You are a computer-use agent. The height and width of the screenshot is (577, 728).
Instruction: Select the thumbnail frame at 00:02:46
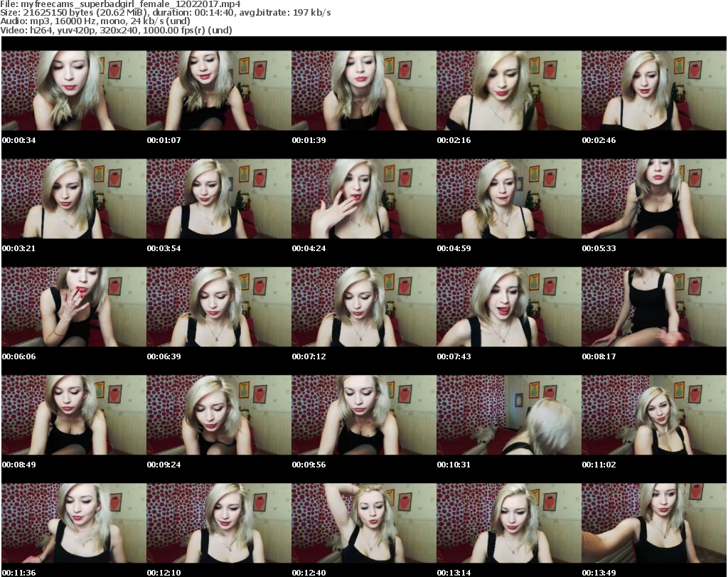click(654, 90)
